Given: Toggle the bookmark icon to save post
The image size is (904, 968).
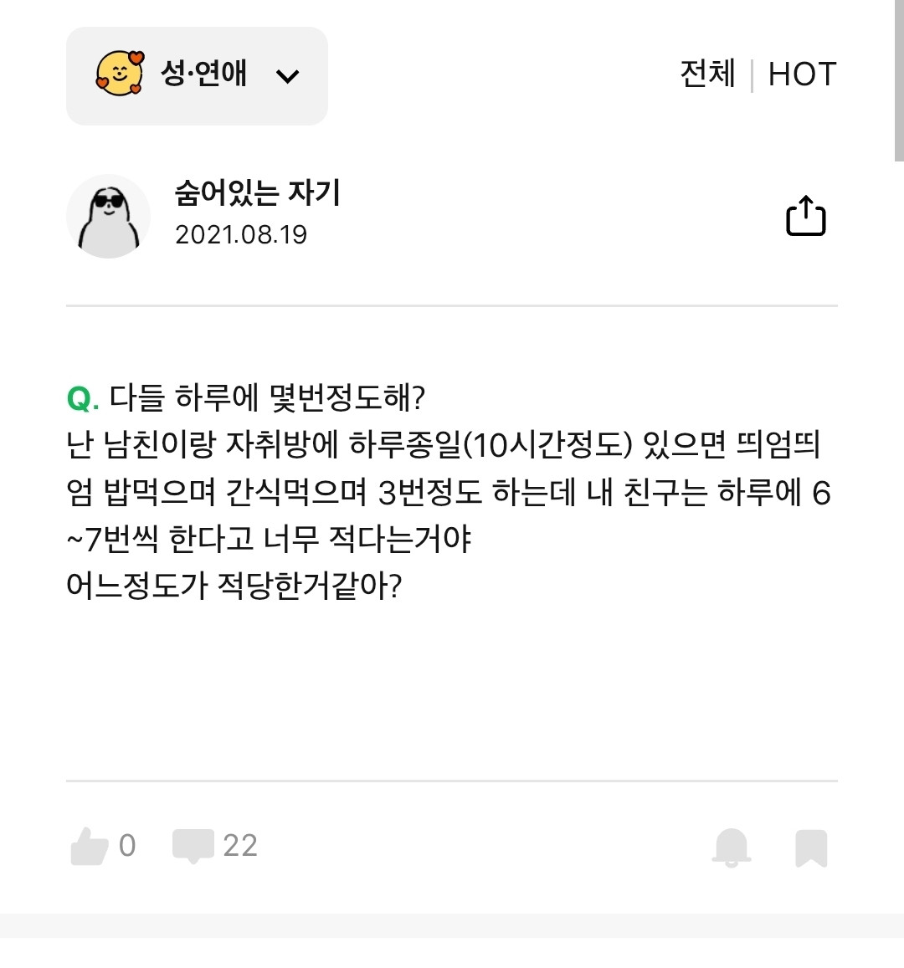Looking at the screenshot, I should tap(810, 848).
